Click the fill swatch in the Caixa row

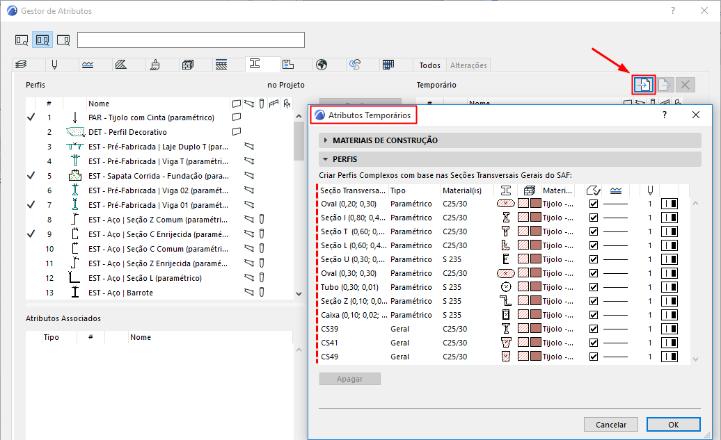coord(523,314)
